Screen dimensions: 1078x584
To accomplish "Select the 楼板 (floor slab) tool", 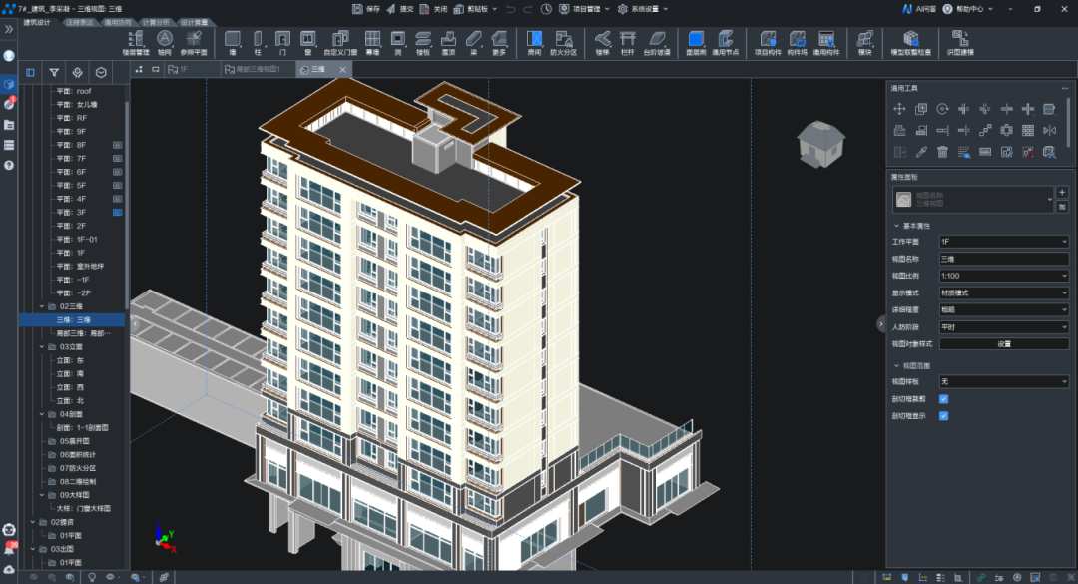I will point(423,41).
